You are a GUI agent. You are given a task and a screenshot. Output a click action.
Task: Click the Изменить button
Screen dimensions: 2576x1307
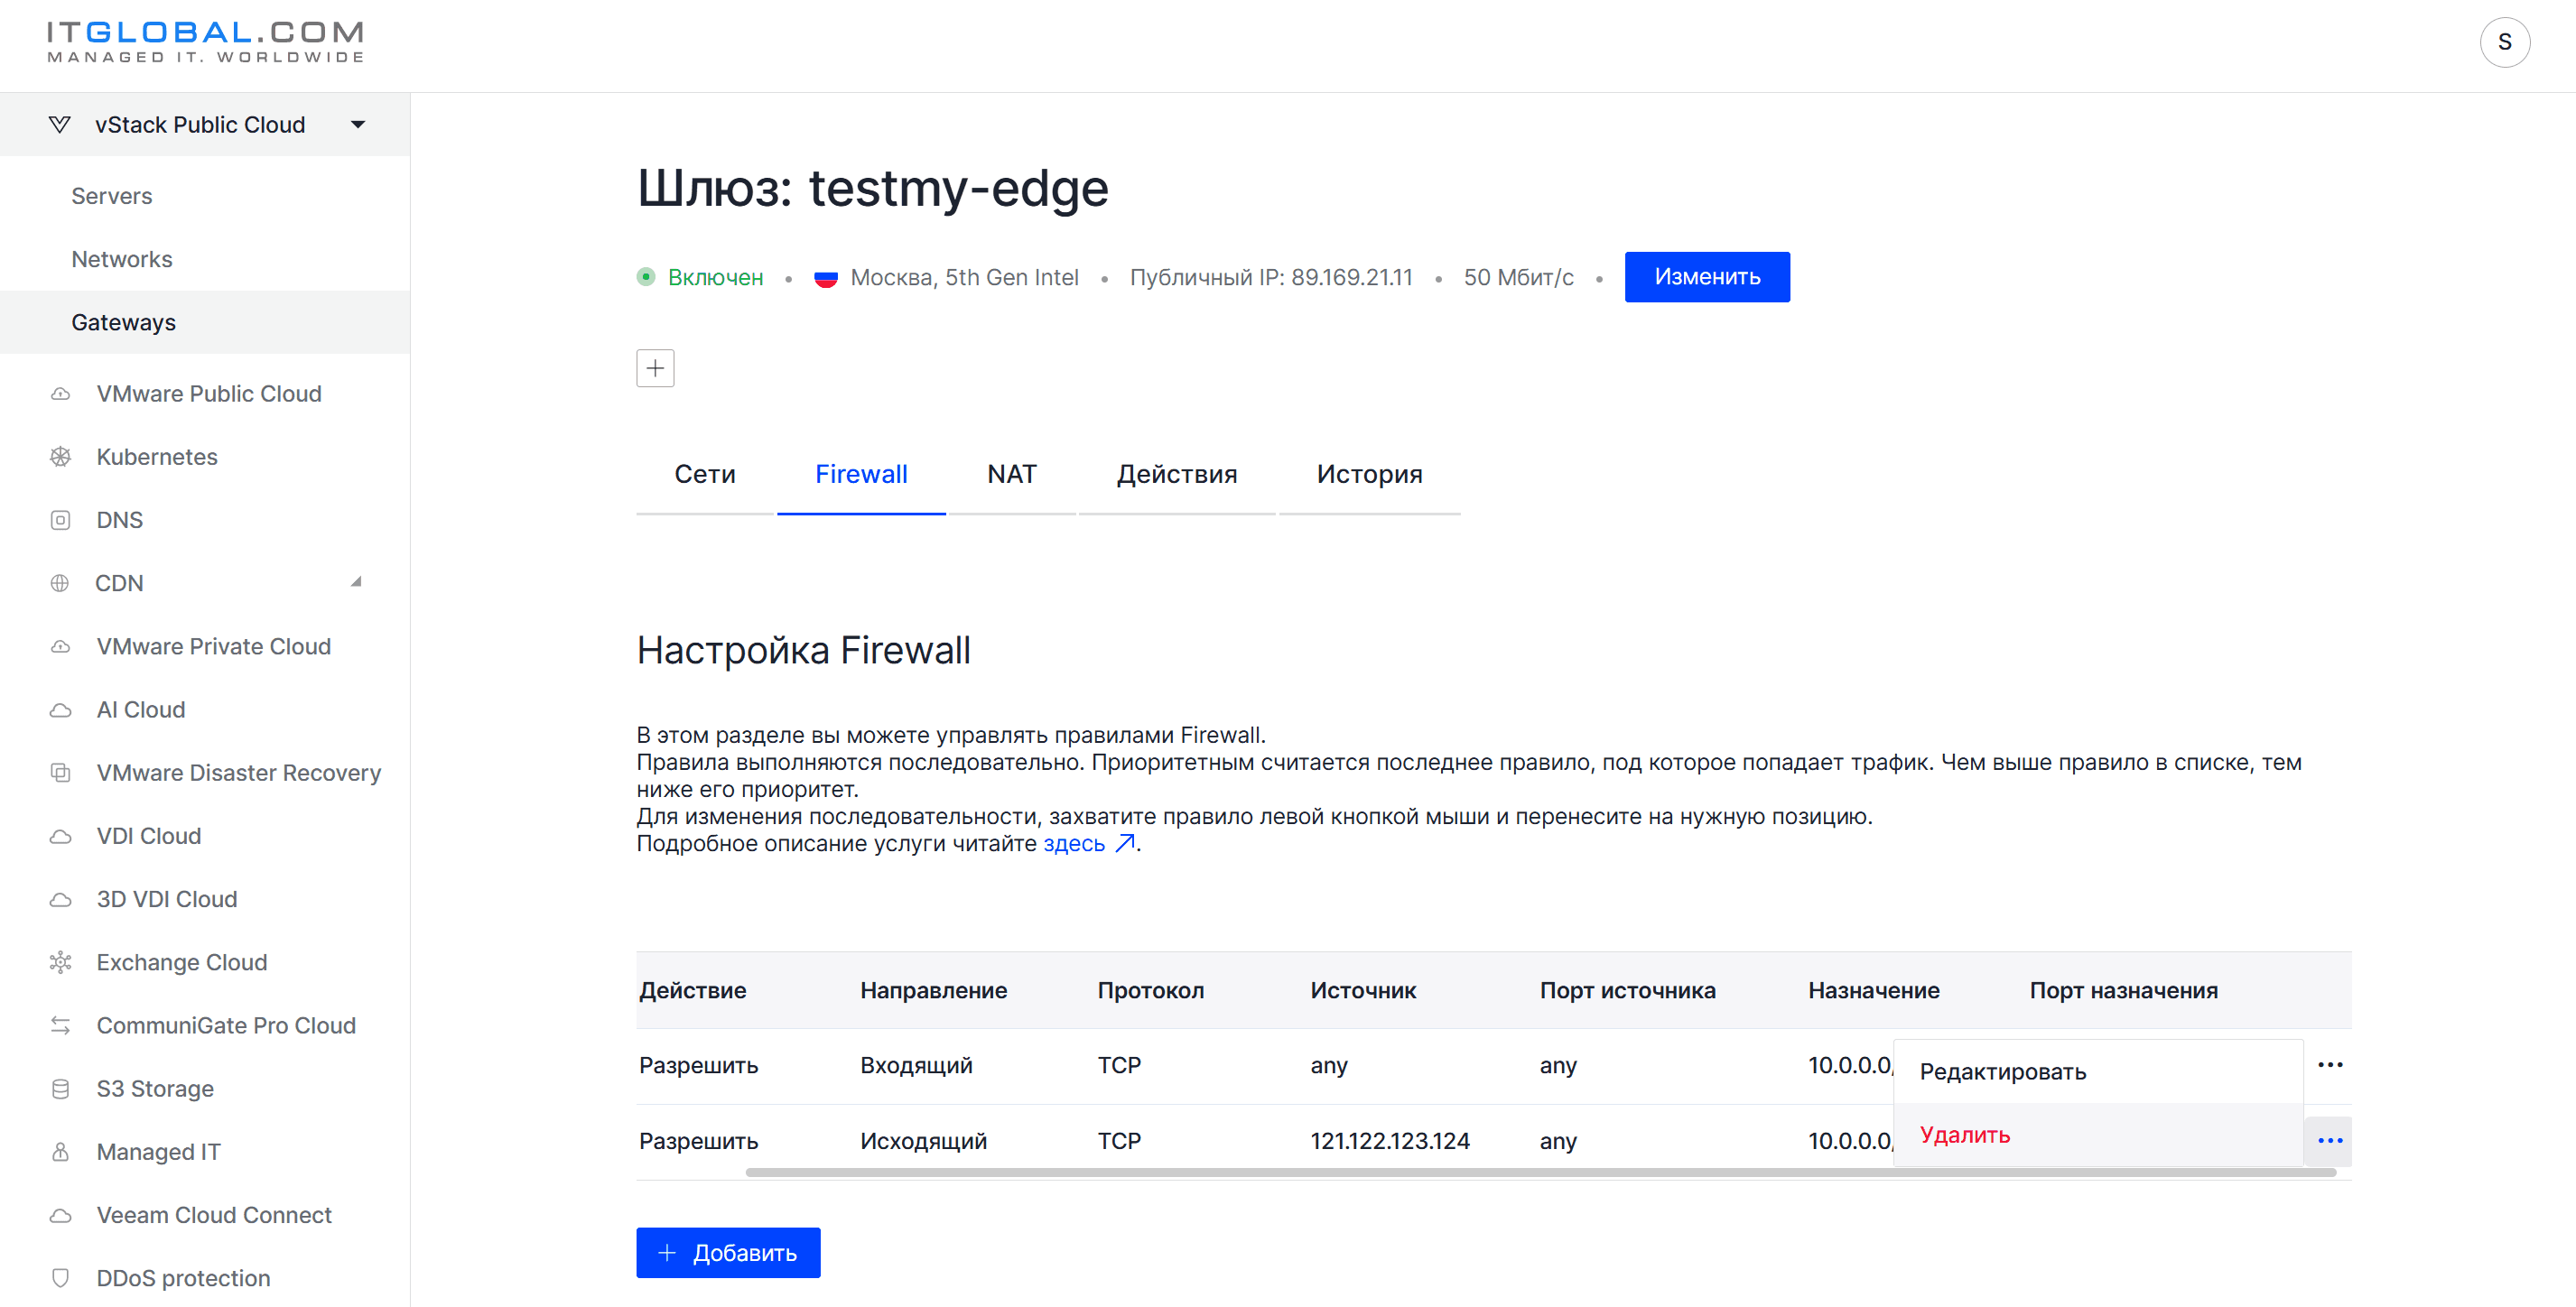pos(1707,277)
